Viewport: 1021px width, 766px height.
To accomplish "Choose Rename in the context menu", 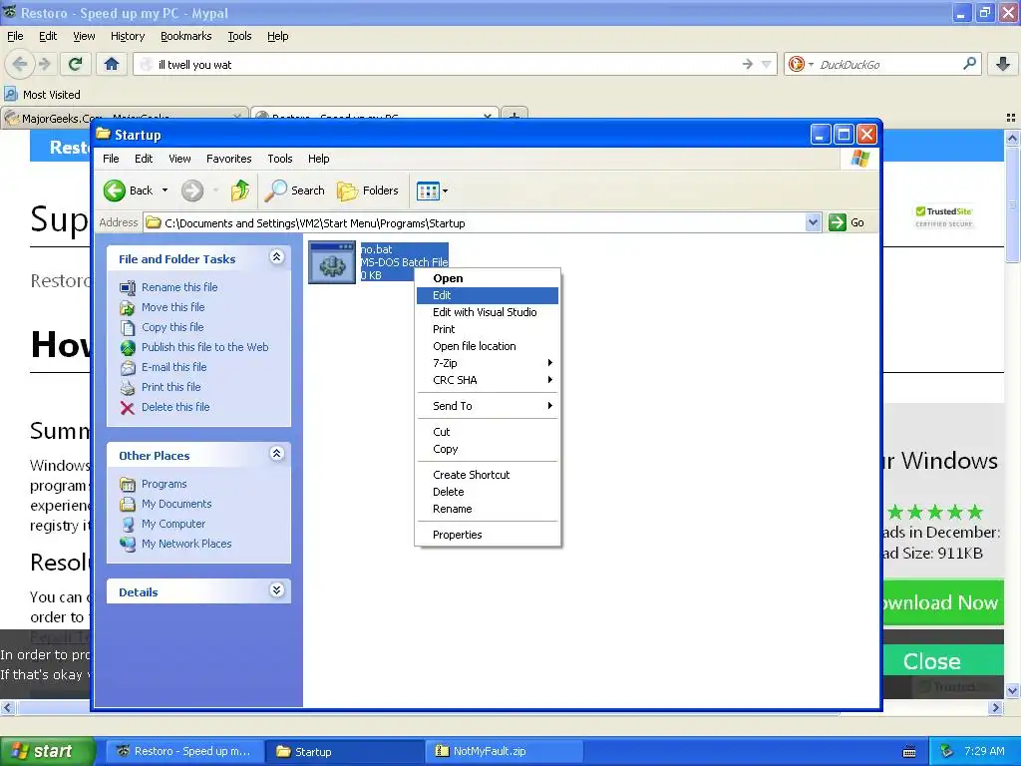I will pyautogui.click(x=487, y=509).
